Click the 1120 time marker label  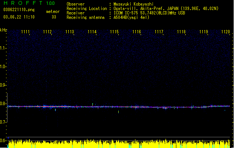225,32
